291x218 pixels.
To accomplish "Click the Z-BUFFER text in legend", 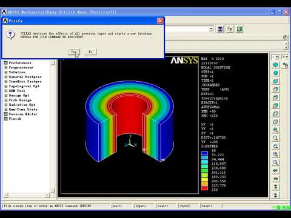I will pyautogui.click(x=209, y=146).
